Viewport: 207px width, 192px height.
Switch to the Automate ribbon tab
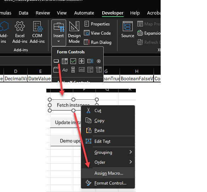[x=84, y=13]
